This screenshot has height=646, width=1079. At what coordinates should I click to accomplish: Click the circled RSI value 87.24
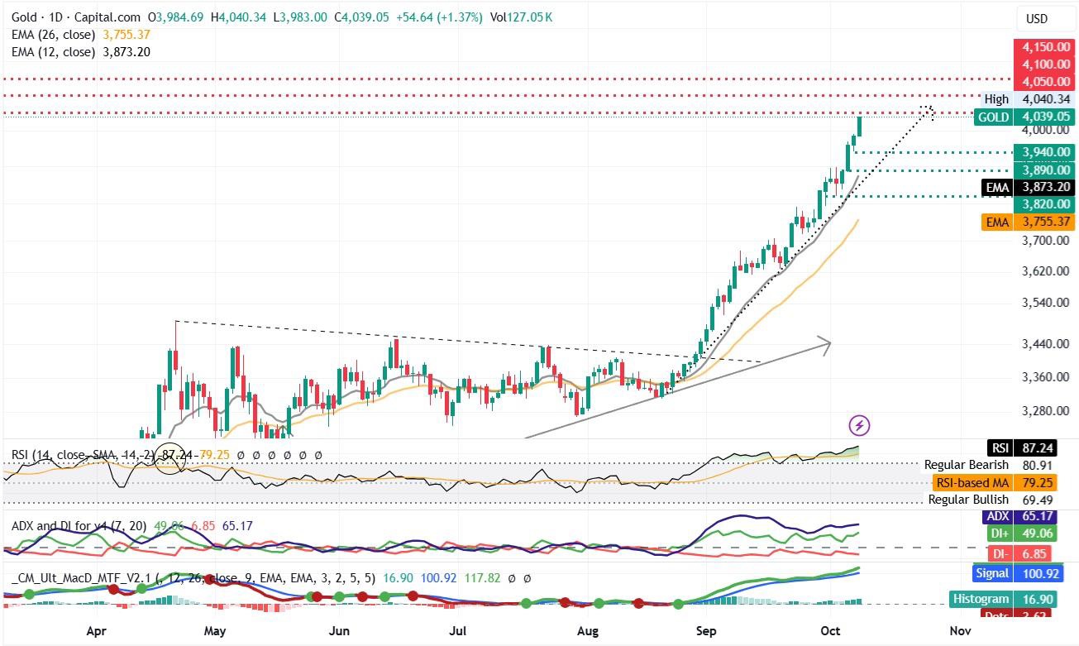tap(172, 456)
